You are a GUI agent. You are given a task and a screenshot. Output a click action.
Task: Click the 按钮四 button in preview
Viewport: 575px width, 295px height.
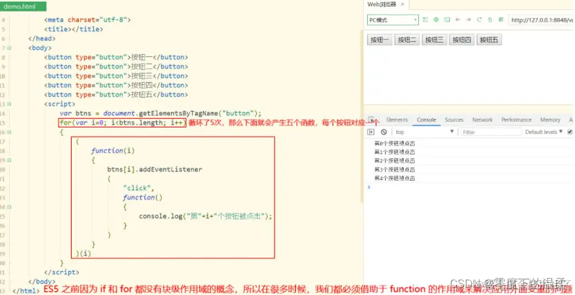pos(461,39)
